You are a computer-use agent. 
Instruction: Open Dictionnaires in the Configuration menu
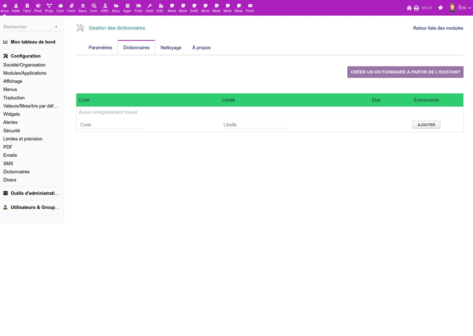(17, 172)
